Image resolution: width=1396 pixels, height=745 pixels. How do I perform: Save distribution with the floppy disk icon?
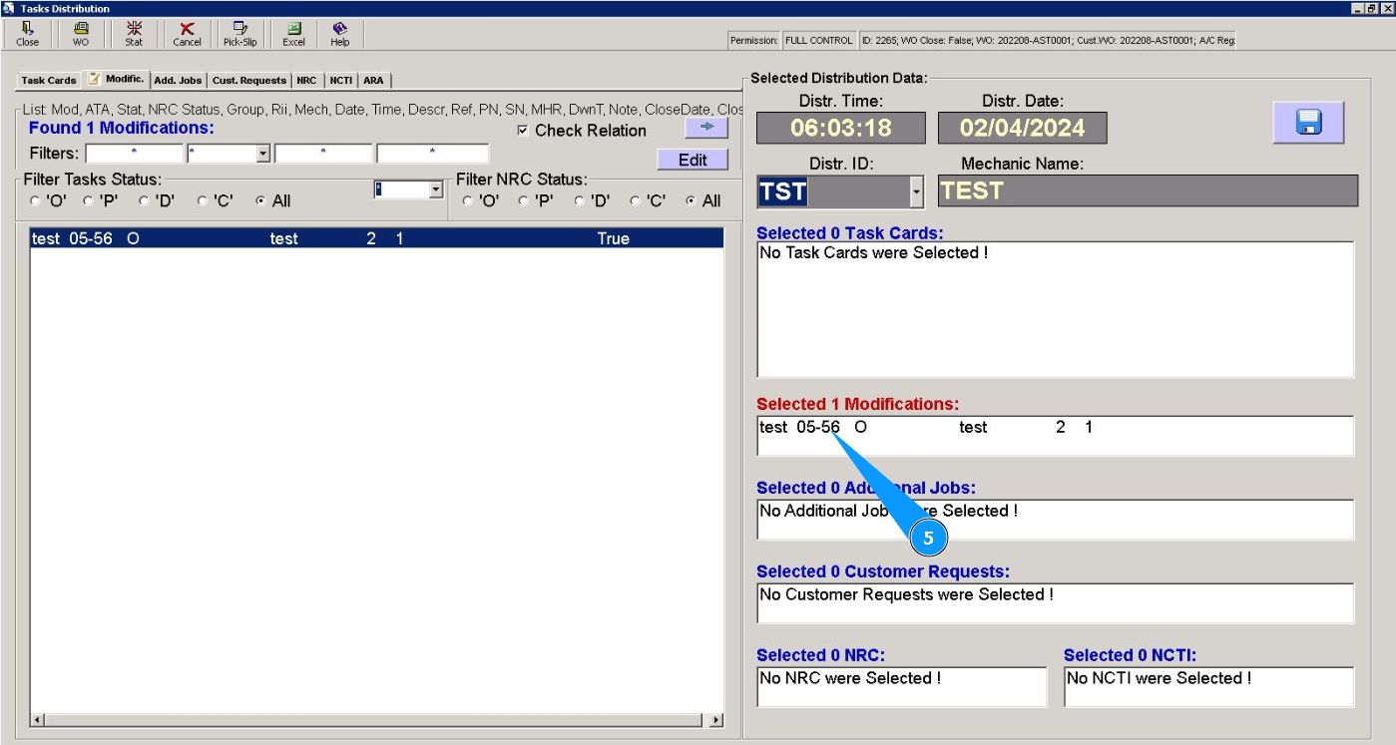[x=1308, y=123]
